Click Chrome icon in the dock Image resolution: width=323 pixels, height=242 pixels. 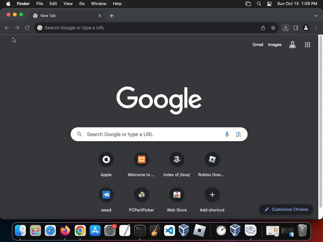pos(80,230)
